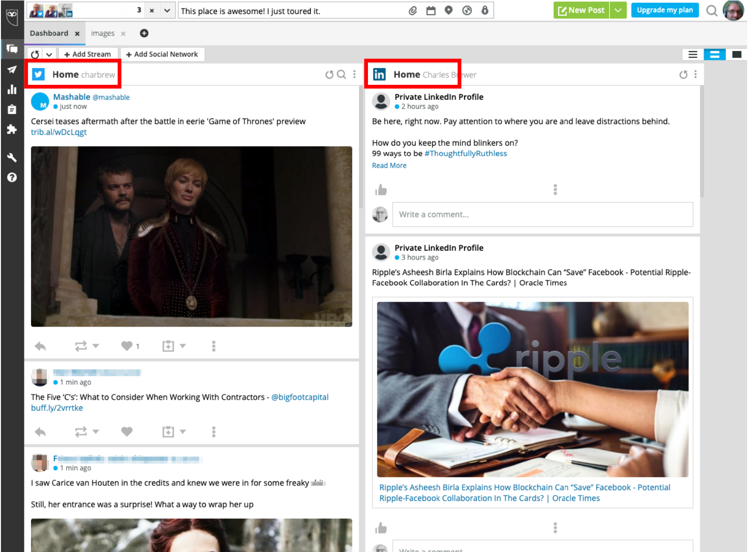The width and height of the screenshot is (749, 552).
Task: Click Write a comment field on first LinkedIn post
Action: coord(542,215)
